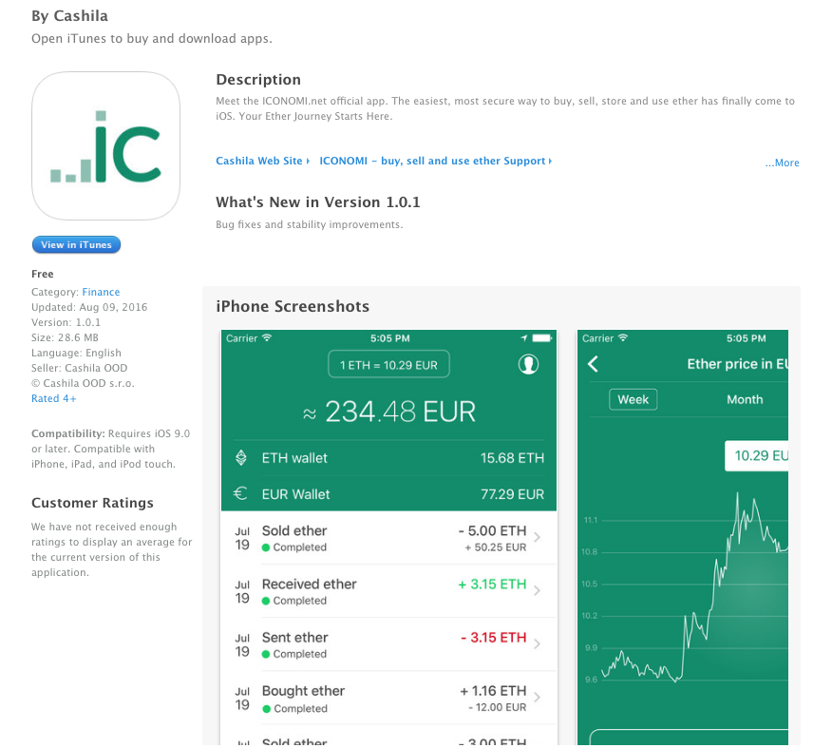Tap the 1 ETH = 10.29 EUR rate button
The height and width of the screenshot is (748, 832).
(x=389, y=365)
